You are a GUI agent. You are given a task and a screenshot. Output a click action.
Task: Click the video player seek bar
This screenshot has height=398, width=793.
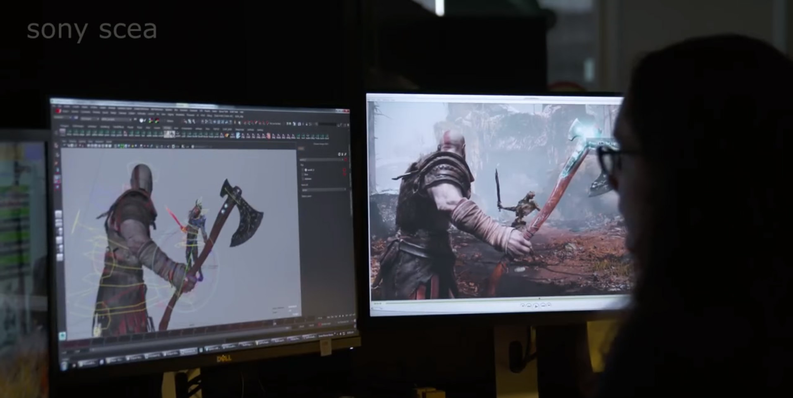508,300
